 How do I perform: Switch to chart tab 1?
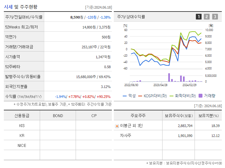[x=199, y=17]
